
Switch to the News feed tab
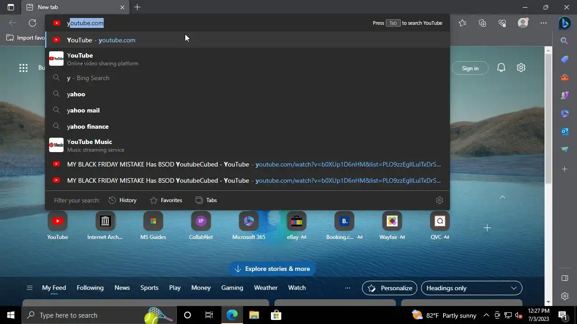122,288
